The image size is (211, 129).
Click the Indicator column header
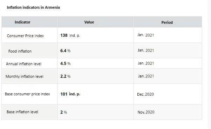click(x=22, y=22)
